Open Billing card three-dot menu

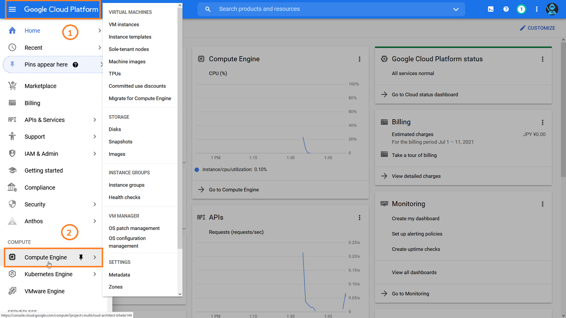pyautogui.click(x=542, y=122)
